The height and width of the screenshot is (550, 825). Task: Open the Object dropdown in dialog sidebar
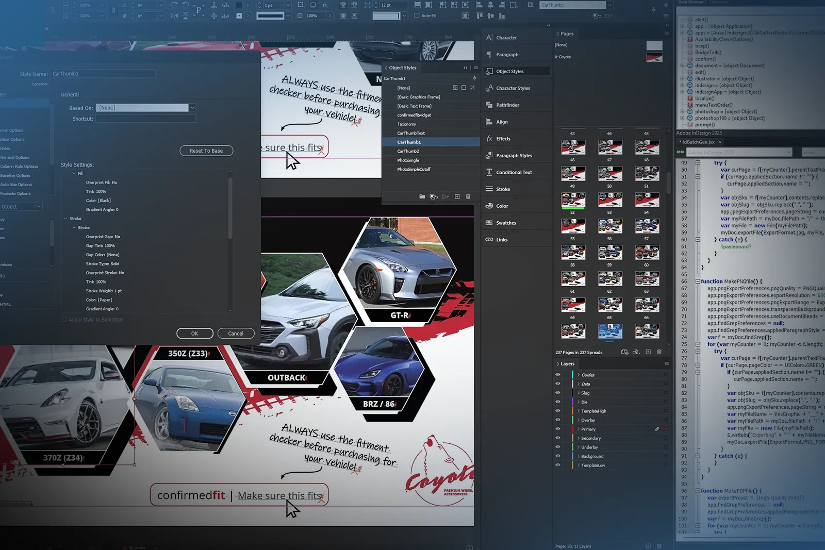click(21, 206)
